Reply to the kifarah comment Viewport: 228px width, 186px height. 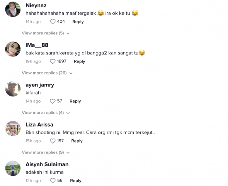pos(75,101)
